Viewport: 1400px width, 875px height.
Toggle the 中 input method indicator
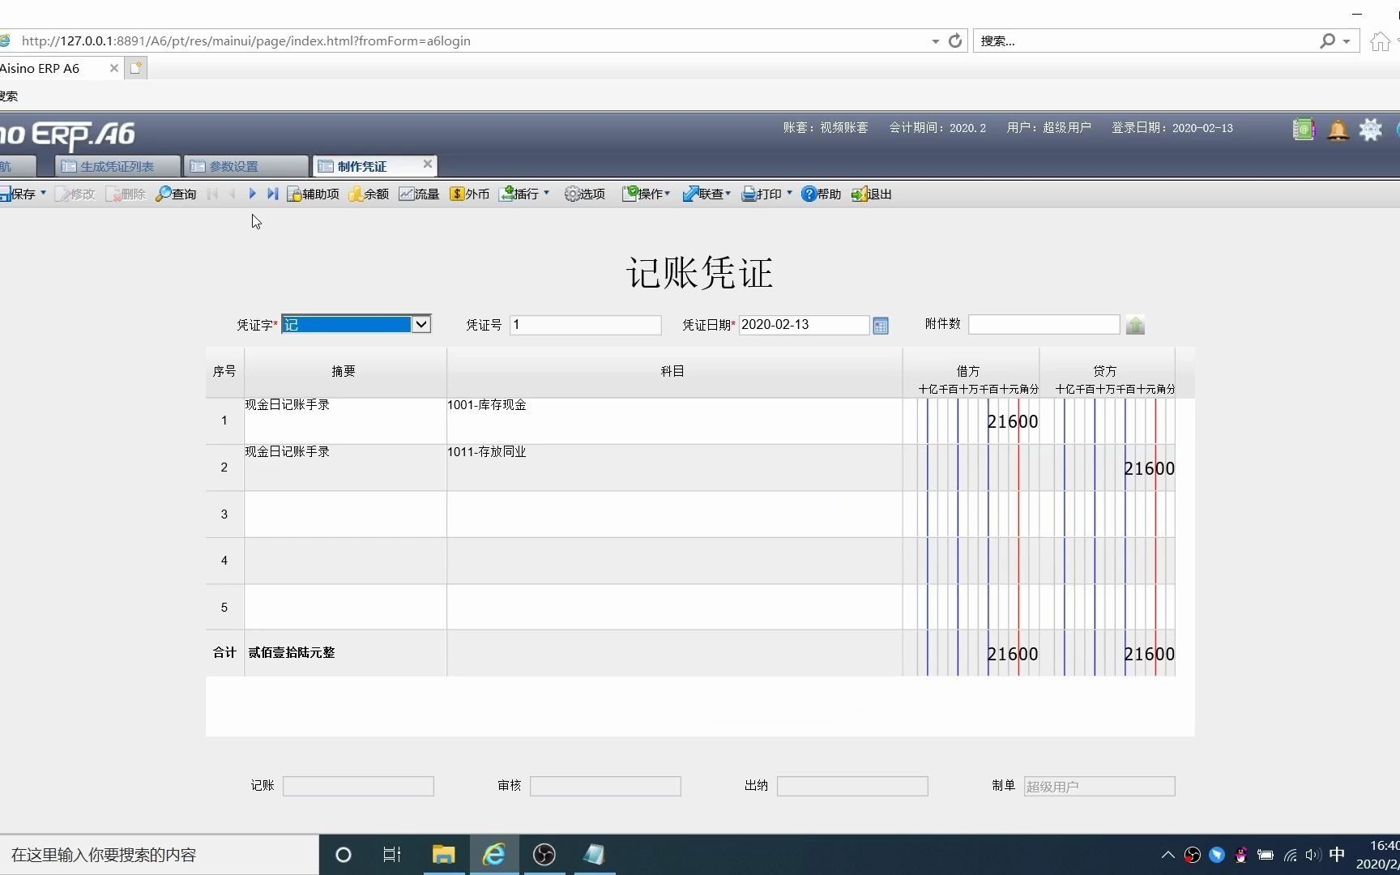(1337, 854)
